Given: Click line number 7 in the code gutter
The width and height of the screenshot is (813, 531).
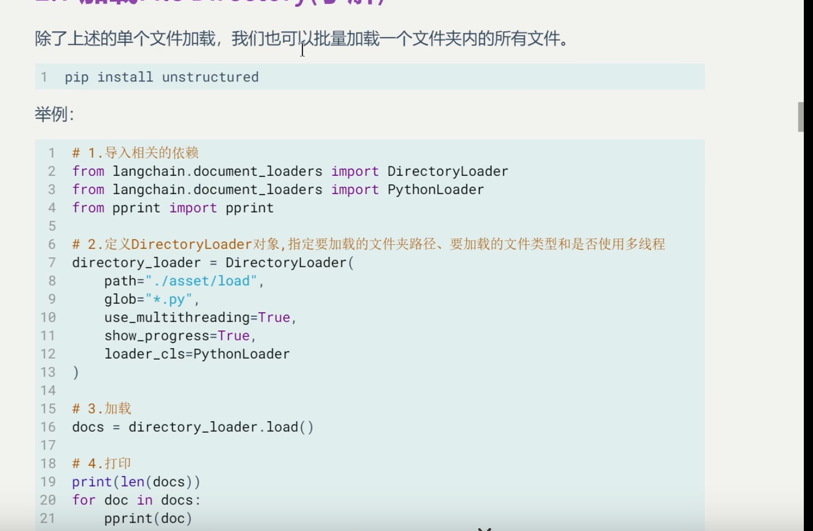Looking at the screenshot, I should [x=52, y=263].
